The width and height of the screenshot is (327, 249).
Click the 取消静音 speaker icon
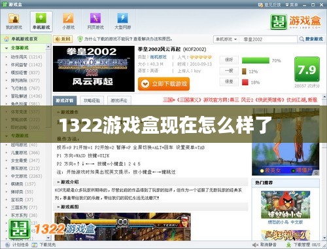256,244
